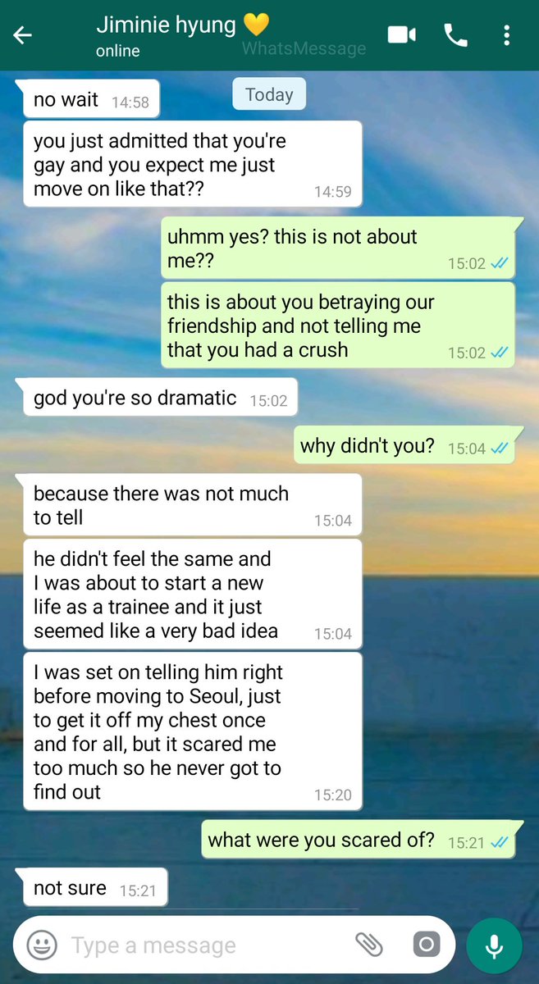Select the message about moving to Seoul
The image size is (539, 984).
(x=193, y=731)
